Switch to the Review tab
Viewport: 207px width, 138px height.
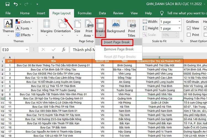(x=118, y=13)
